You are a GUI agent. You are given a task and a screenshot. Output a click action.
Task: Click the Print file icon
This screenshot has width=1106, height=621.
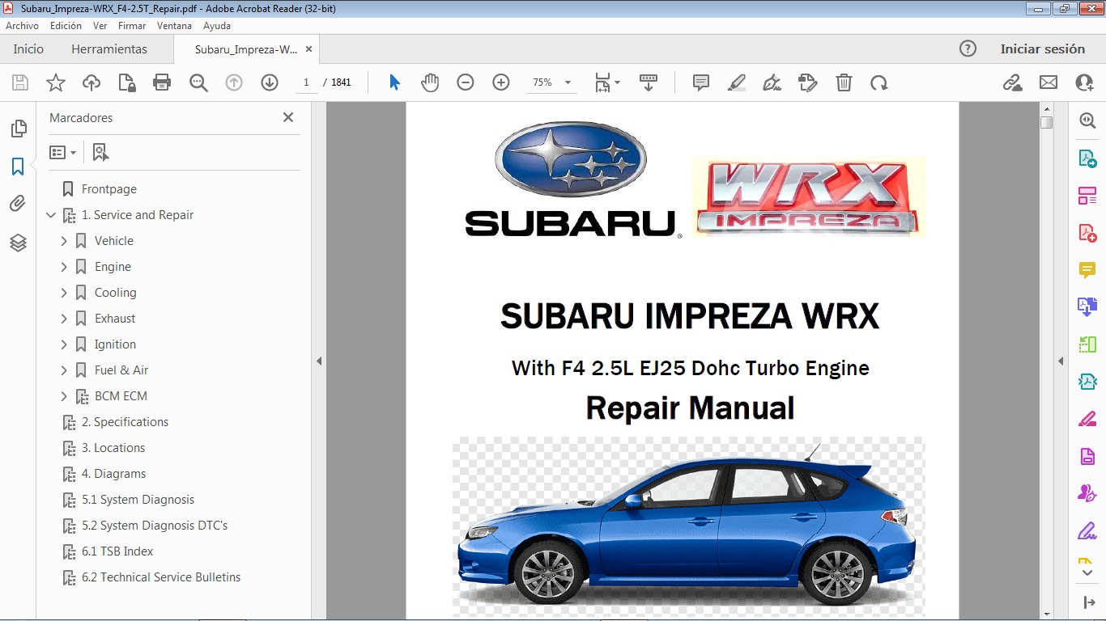tap(162, 82)
